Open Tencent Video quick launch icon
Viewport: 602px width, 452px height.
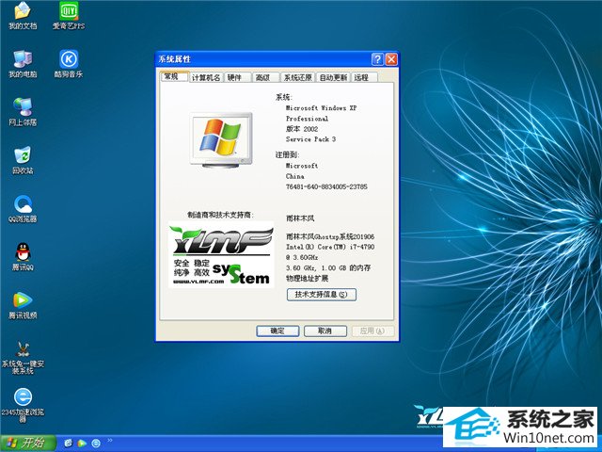[82, 444]
